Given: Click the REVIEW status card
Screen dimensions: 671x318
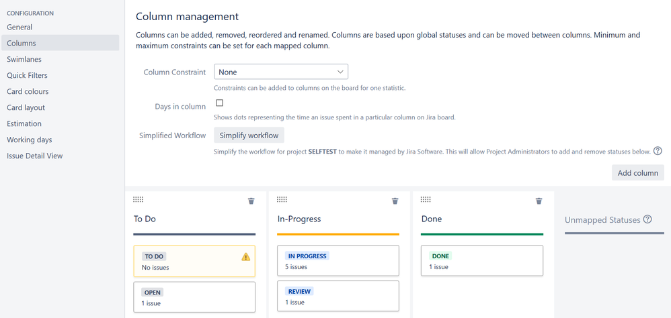Looking at the screenshot, I should point(338,296).
